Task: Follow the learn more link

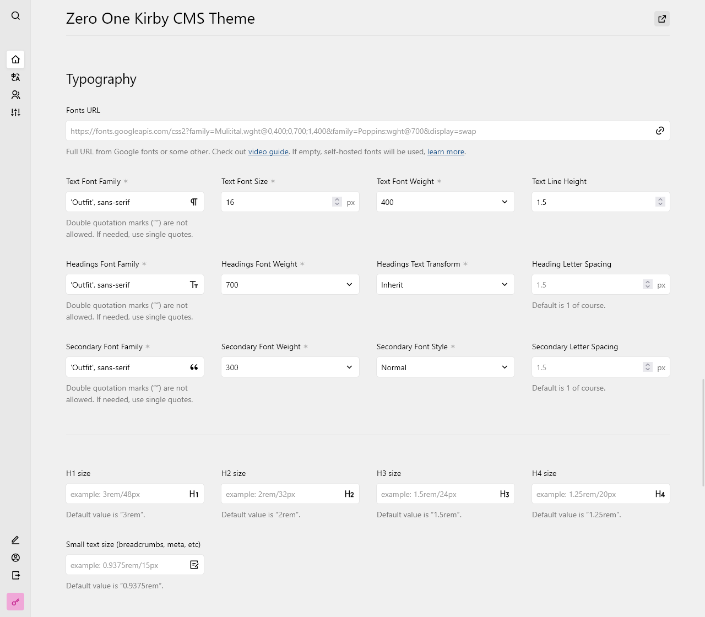Action: tap(446, 151)
